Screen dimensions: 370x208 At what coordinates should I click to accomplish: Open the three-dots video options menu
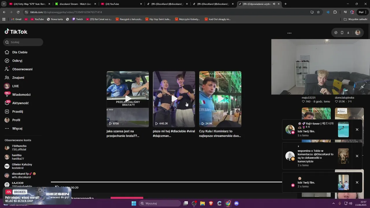[x=289, y=33]
